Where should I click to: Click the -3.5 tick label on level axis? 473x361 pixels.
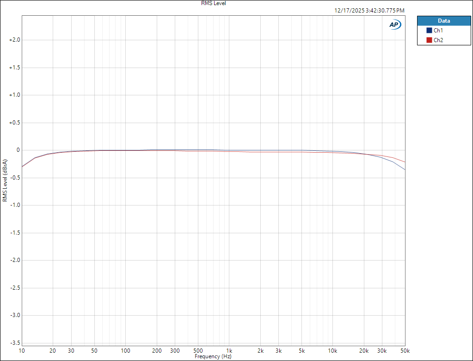point(14,343)
